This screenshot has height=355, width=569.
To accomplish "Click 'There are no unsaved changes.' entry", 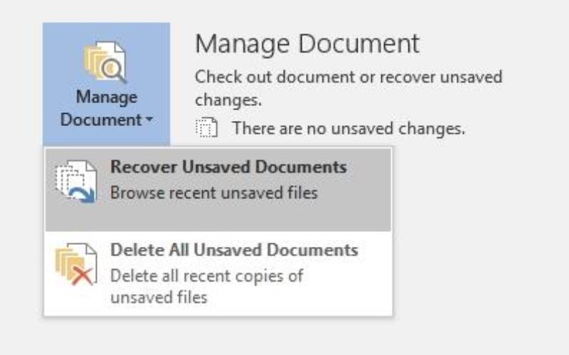I will [x=349, y=128].
